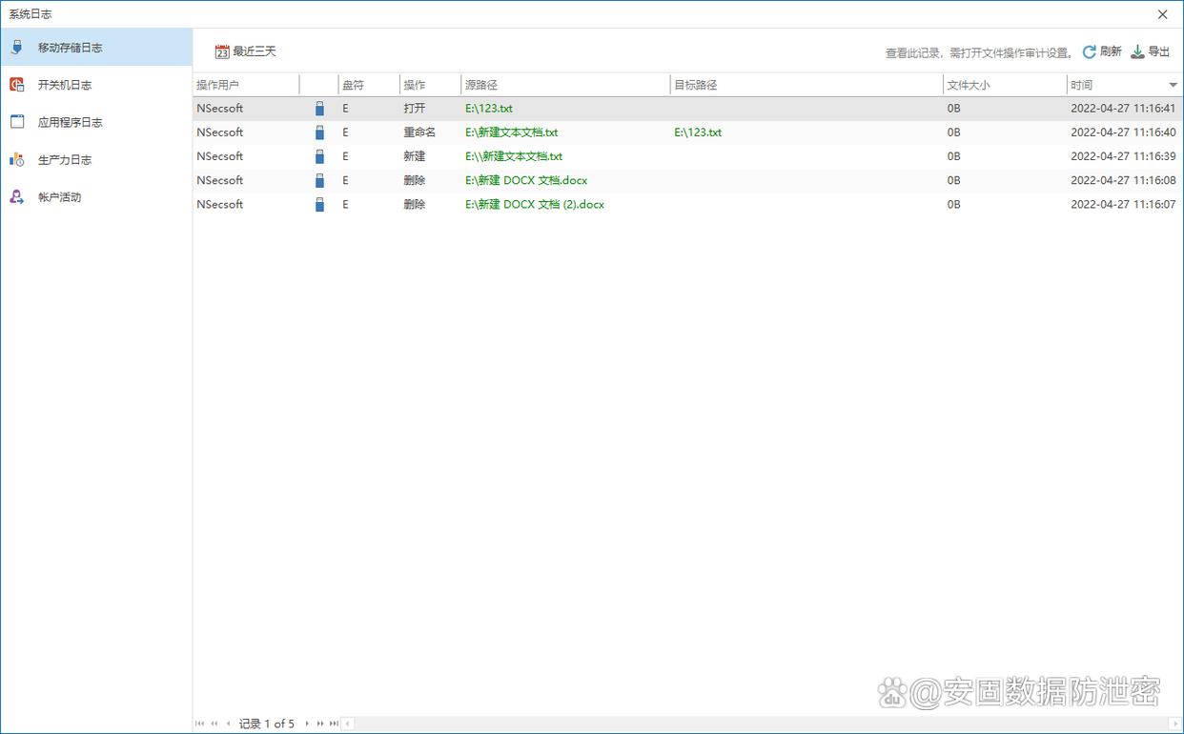Go to the next record in the pager
The height and width of the screenshot is (734, 1184).
307,724
